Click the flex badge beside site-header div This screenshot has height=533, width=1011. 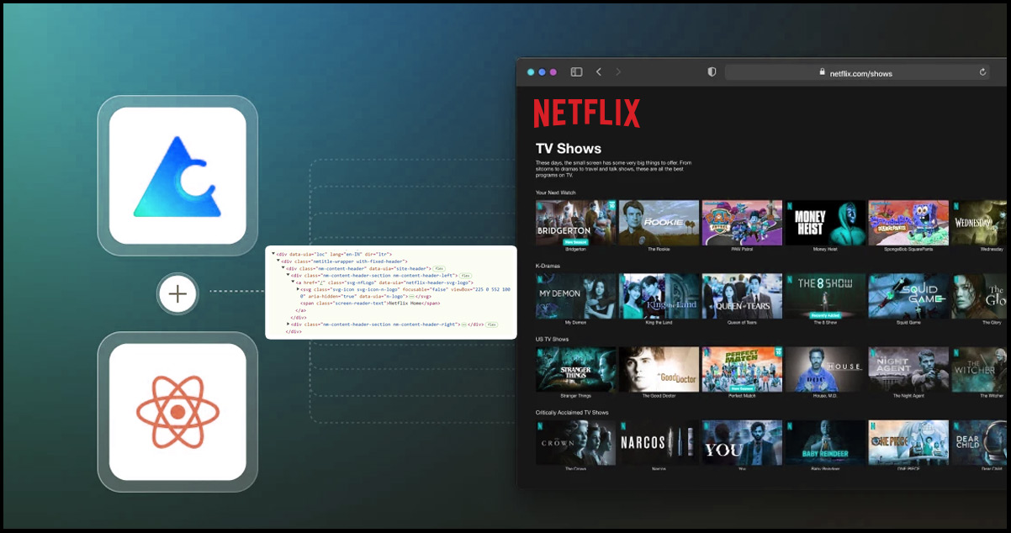point(439,268)
